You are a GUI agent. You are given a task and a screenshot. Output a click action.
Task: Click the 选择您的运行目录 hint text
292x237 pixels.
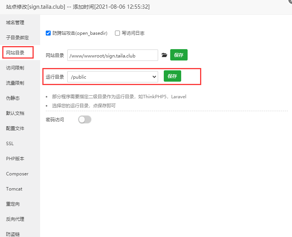[x=84, y=106]
